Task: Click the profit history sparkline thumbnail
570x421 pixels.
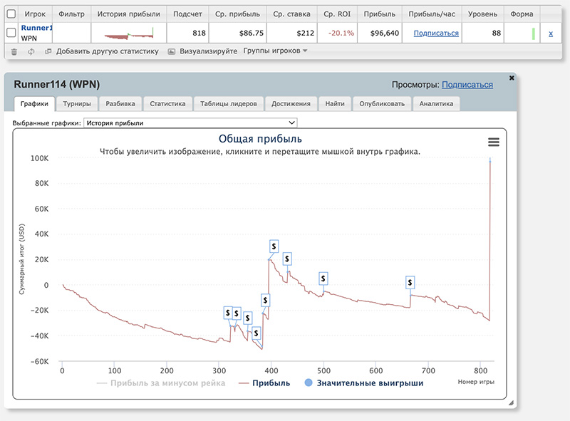Action: point(128,33)
